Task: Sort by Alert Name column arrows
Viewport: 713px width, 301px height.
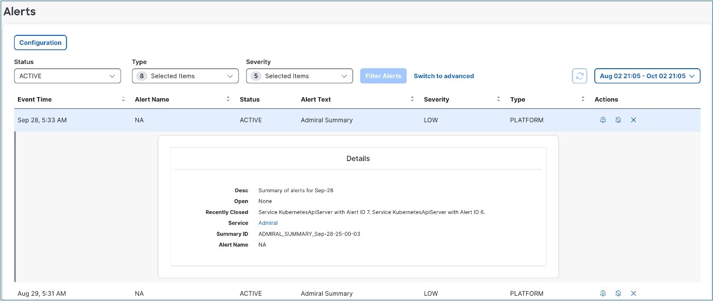Action: click(x=228, y=99)
